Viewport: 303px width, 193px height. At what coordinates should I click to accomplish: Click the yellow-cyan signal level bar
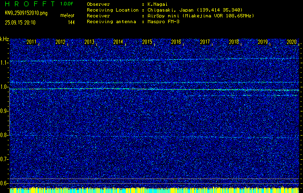(154, 190)
